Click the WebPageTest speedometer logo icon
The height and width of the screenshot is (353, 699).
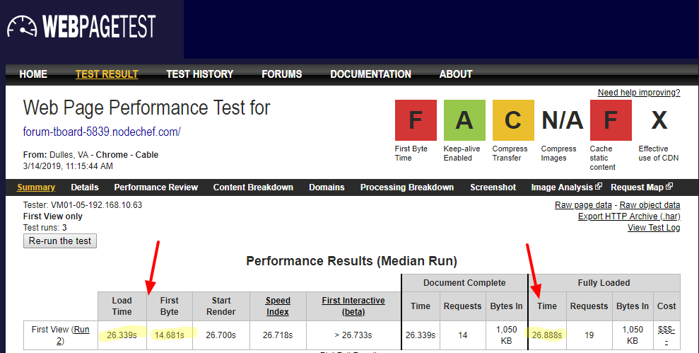click(22, 27)
